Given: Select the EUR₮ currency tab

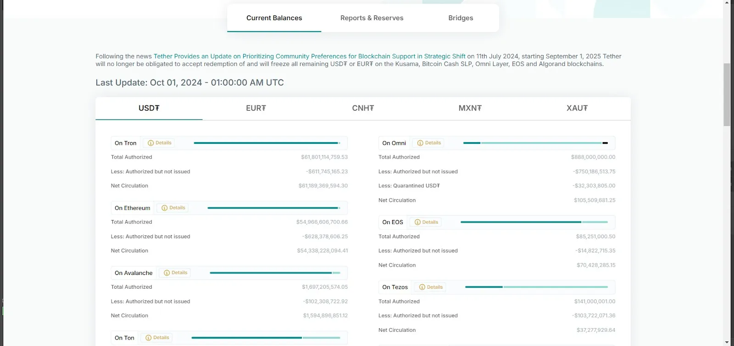Looking at the screenshot, I should coord(256,108).
